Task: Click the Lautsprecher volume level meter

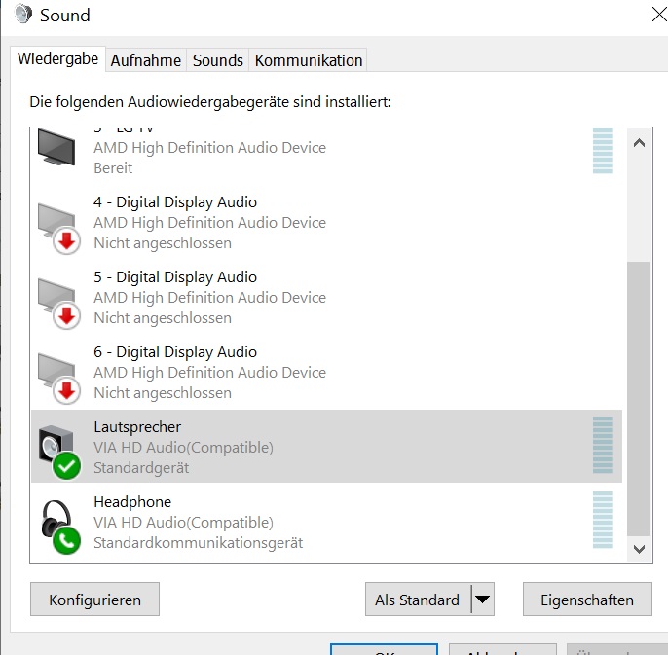Action: 603,446
